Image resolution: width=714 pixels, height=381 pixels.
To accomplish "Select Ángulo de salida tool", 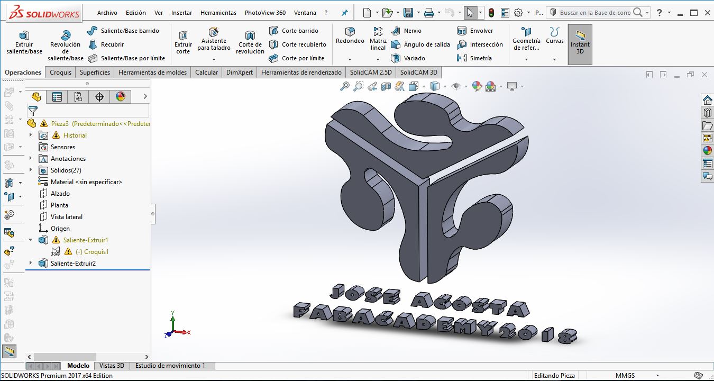I will [420, 44].
